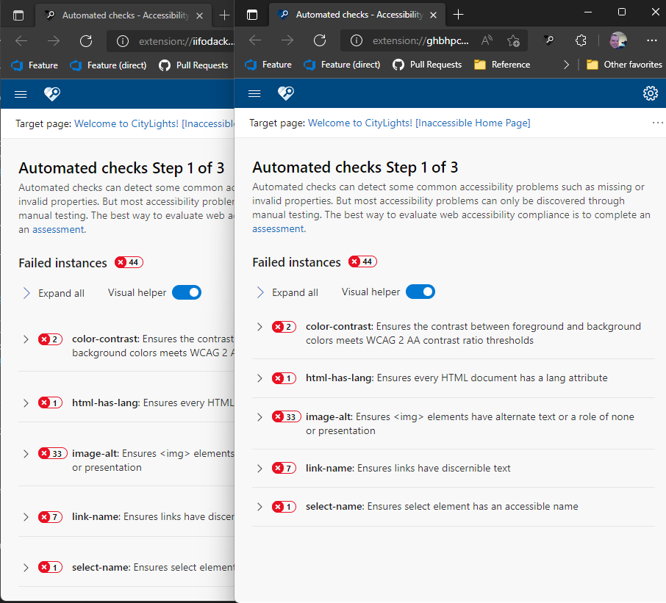The image size is (666, 603).
Task: Open the tab actions menu icon in the right window
Action: pos(252,15)
